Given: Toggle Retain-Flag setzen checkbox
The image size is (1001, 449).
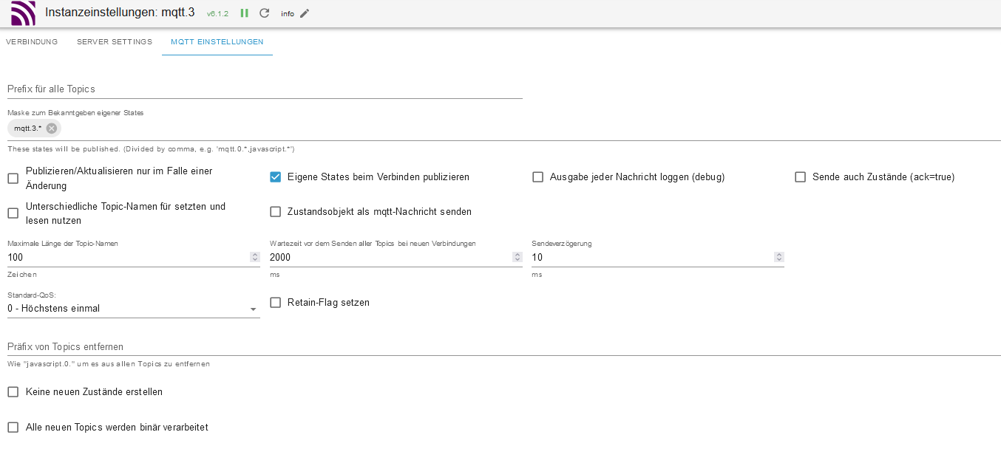Looking at the screenshot, I should [x=276, y=303].
